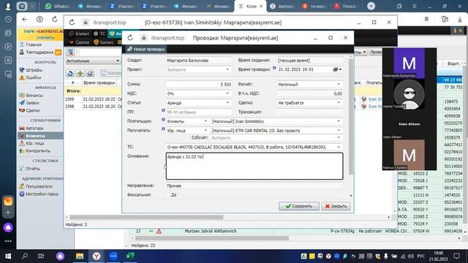
Task: Switch to the WhatsApp browser tab
Action: pos(57,6)
